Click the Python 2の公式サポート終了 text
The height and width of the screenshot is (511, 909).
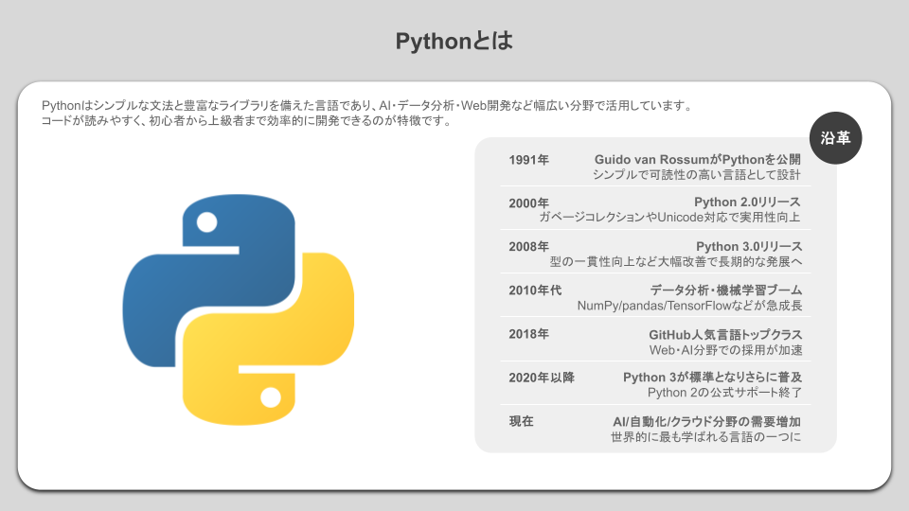(724, 393)
